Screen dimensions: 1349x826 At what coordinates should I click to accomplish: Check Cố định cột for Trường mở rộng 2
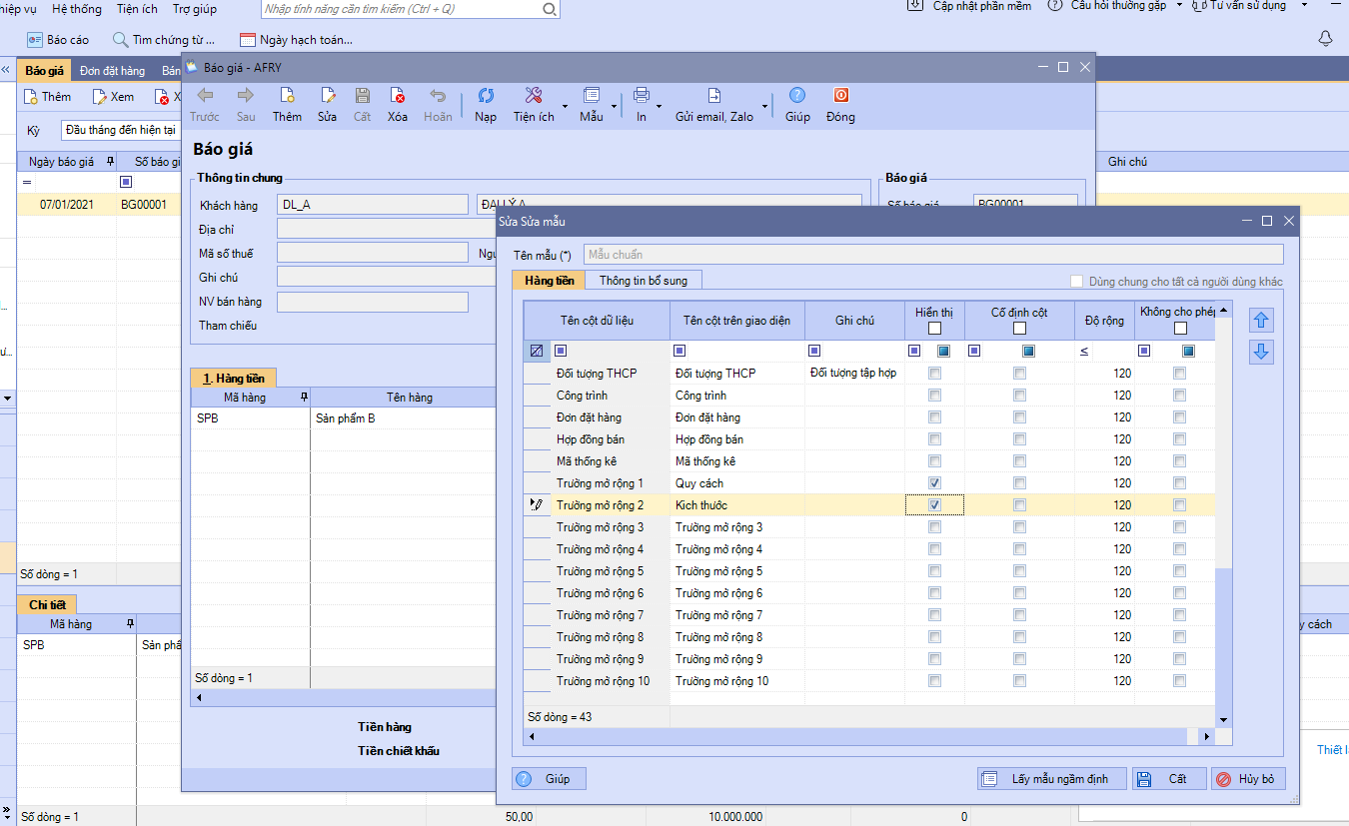click(x=1019, y=505)
